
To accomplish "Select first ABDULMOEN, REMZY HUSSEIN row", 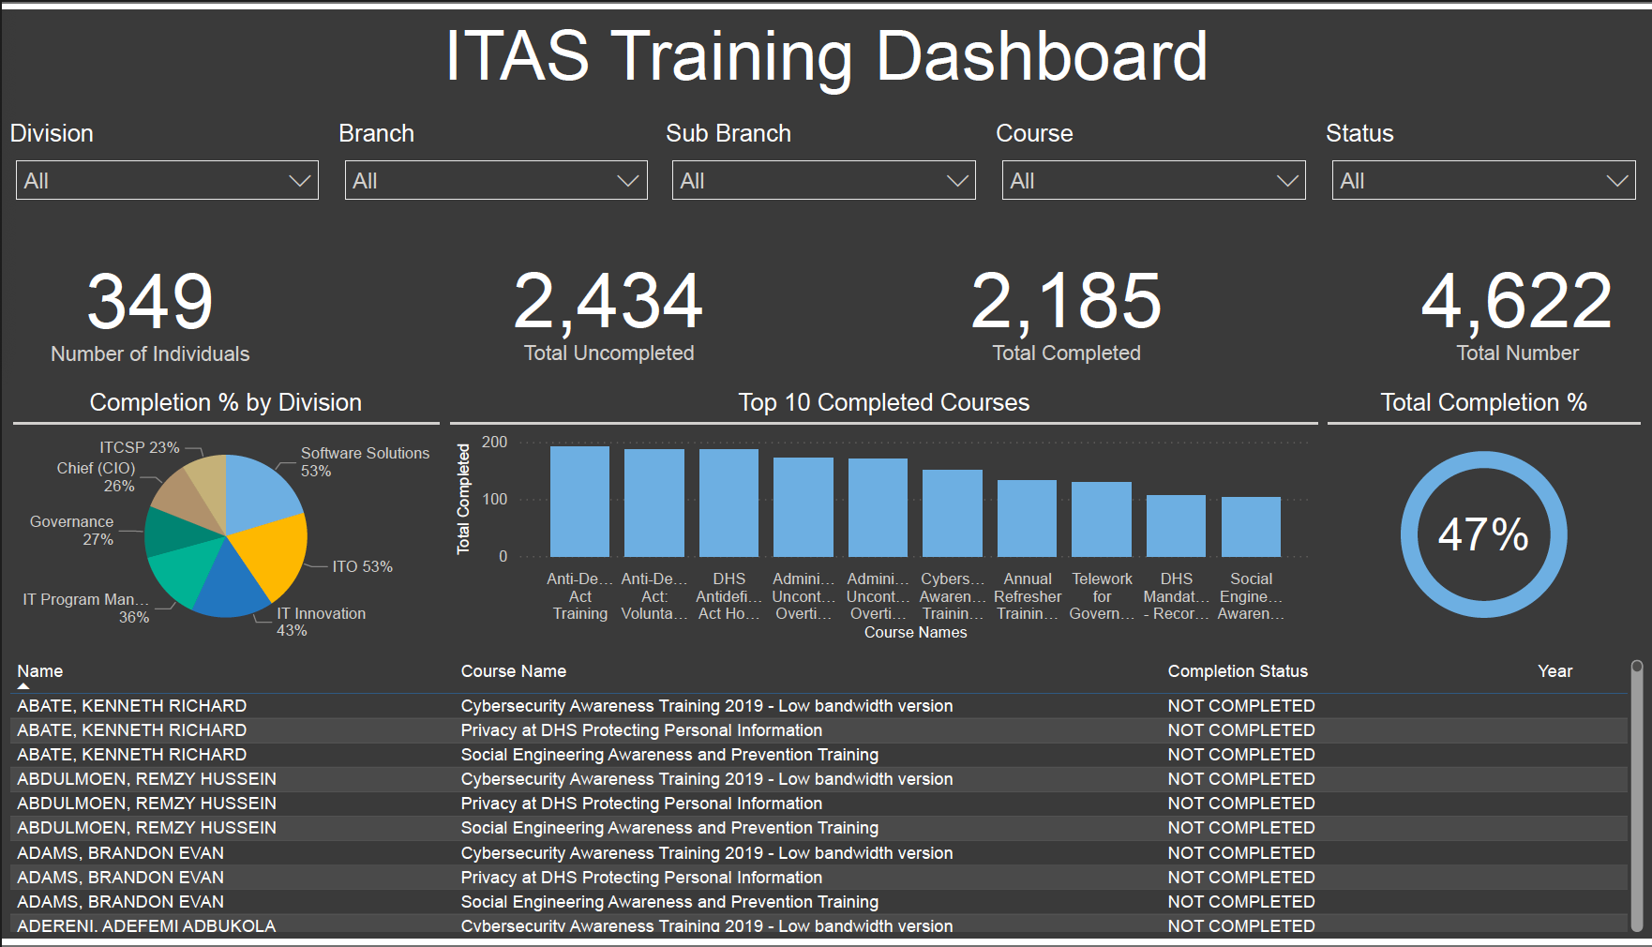I will coord(818,779).
